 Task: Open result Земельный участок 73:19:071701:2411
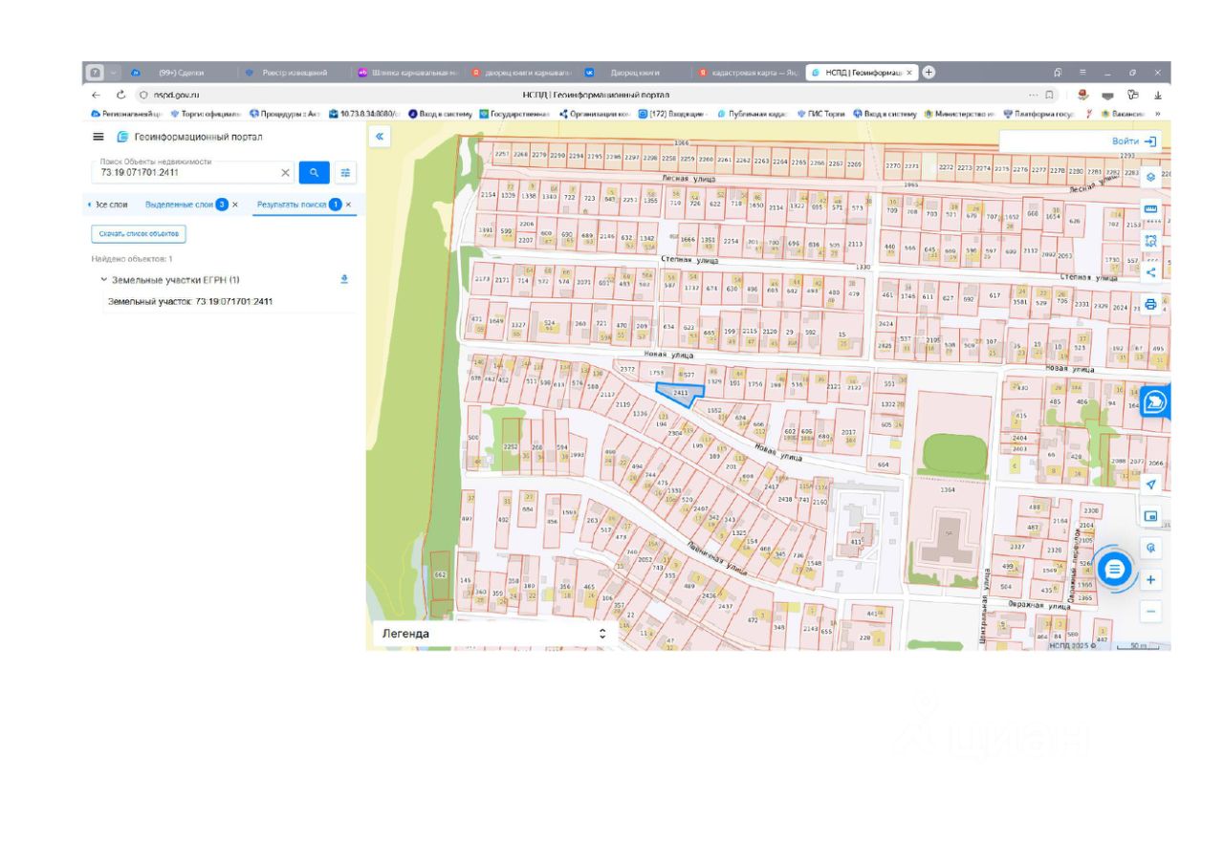(190, 301)
